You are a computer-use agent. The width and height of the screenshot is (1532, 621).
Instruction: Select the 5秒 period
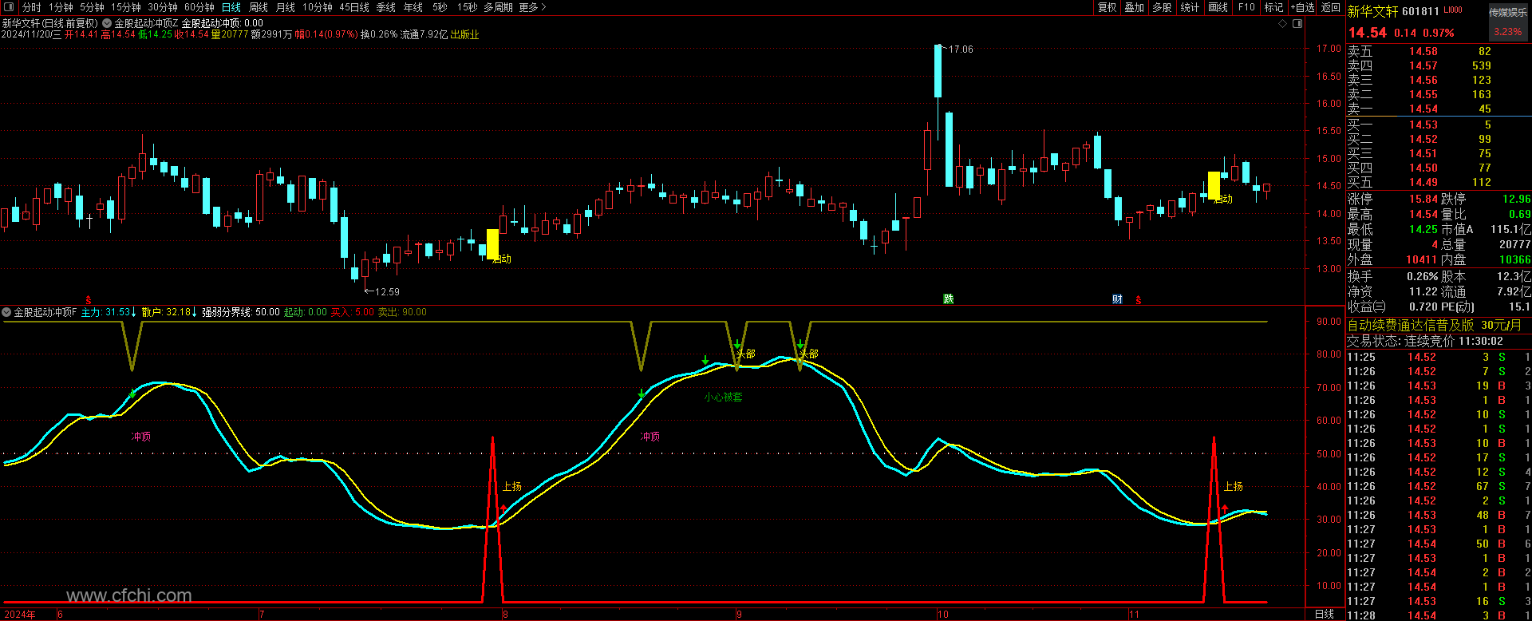[x=440, y=7]
